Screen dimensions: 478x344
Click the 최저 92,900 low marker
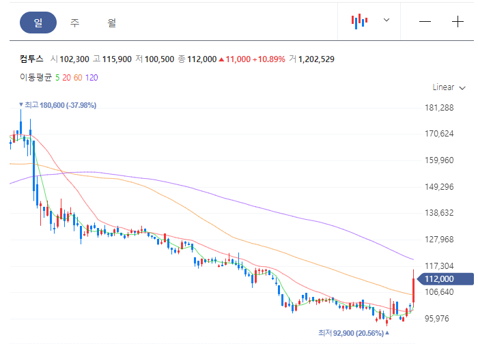(x=354, y=332)
